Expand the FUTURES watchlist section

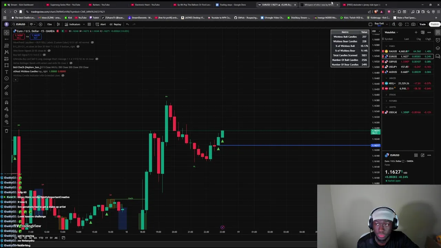point(386,101)
